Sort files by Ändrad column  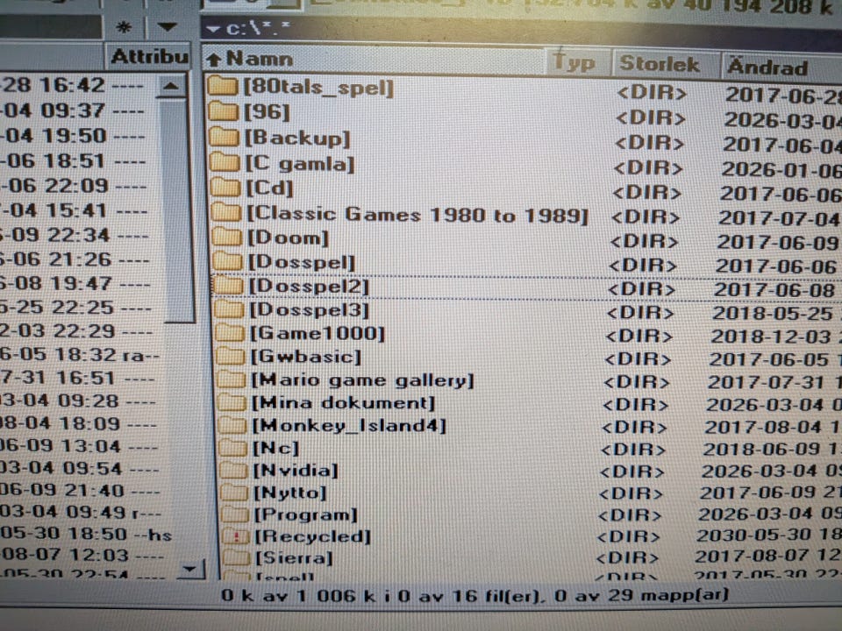tap(766, 67)
